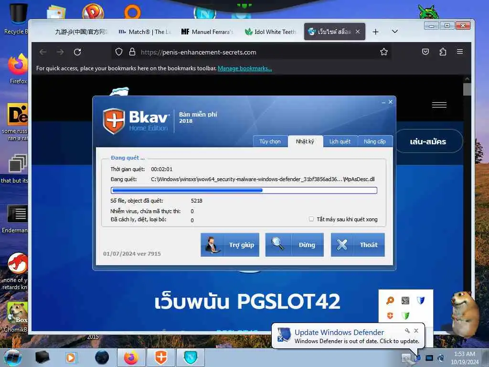The height and width of the screenshot is (367, 489).
Task: Open the webpage's hamburger menu
Action: click(439, 105)
